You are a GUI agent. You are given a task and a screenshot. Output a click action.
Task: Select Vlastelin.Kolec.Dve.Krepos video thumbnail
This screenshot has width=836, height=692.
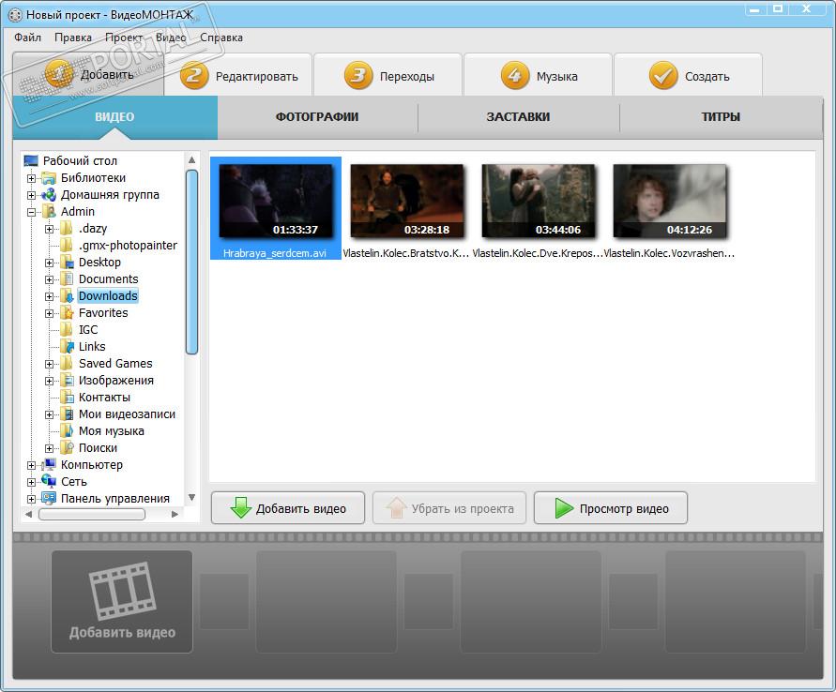(x=539, y=202)
